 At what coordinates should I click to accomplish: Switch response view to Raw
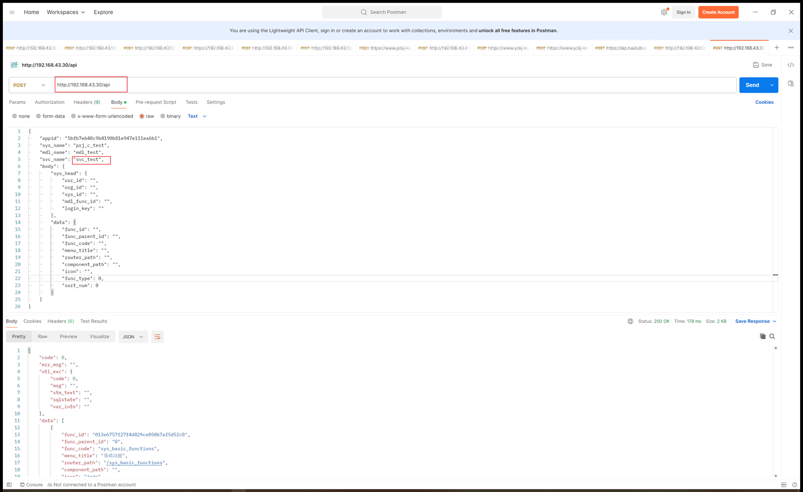[42, 337]
